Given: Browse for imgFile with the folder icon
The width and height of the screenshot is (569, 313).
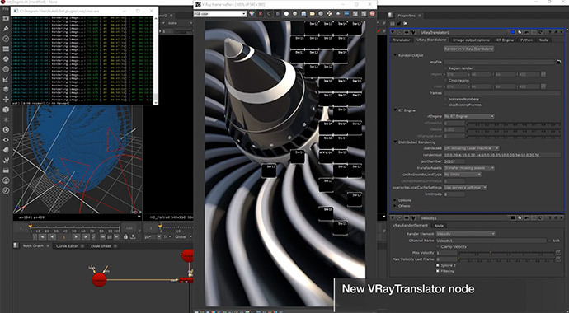Looking at the screenshot, I should [558, 62].
